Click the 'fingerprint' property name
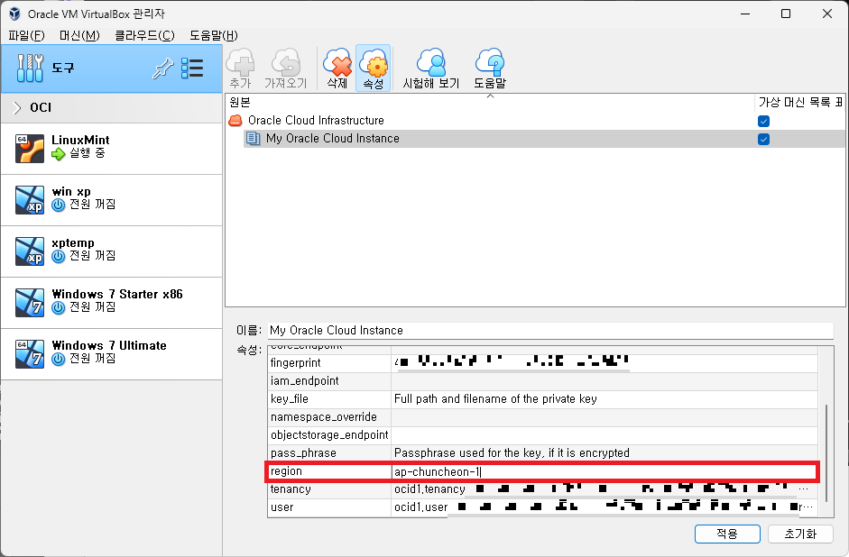The width and height of the screenshot is (849, 557). tap(296, 363)
